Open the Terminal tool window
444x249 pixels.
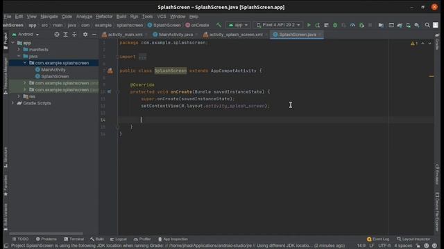point(74,239)
